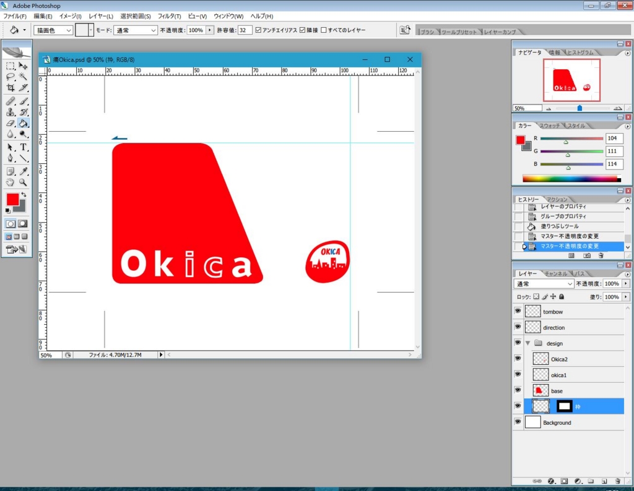Open layer opacity arrow in Layers panel
634x491 pixels.
coord(626,284)
